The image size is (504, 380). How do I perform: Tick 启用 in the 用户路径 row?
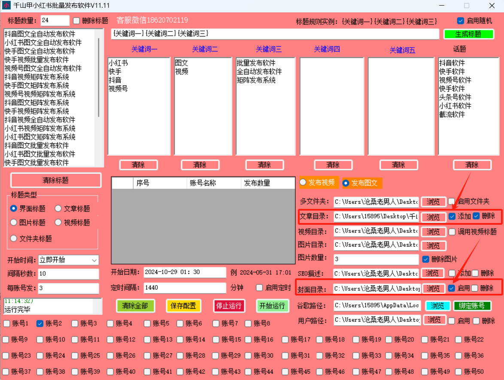[452, 320]
